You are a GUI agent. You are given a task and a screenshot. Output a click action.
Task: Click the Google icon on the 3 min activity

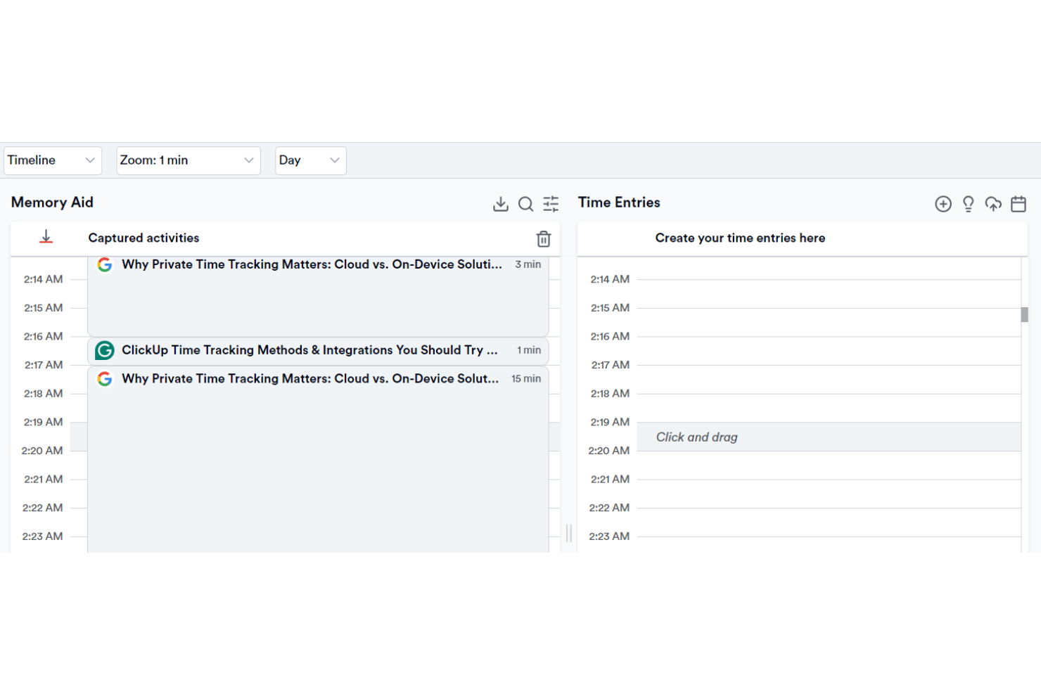[105, 264]
